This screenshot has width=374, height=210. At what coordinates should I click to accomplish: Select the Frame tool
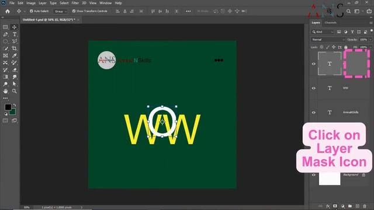(5, 55)
